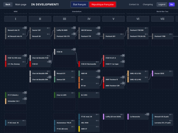Select the rank II column header

tap(40, 19)
